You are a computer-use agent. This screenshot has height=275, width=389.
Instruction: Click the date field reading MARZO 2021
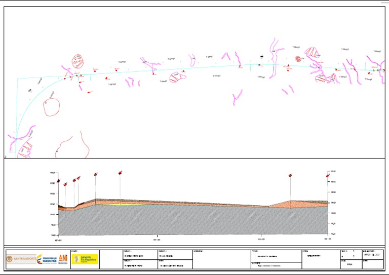372,254
